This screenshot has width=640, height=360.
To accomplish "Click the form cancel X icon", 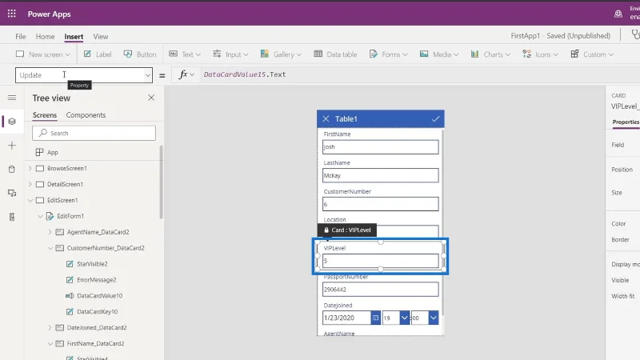I will [326, 118].
